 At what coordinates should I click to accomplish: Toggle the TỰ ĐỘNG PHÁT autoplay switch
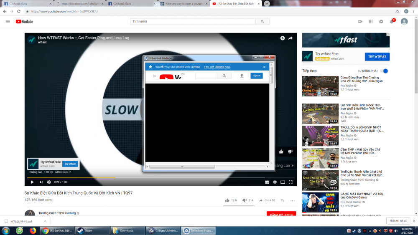[x=384, y=71]
